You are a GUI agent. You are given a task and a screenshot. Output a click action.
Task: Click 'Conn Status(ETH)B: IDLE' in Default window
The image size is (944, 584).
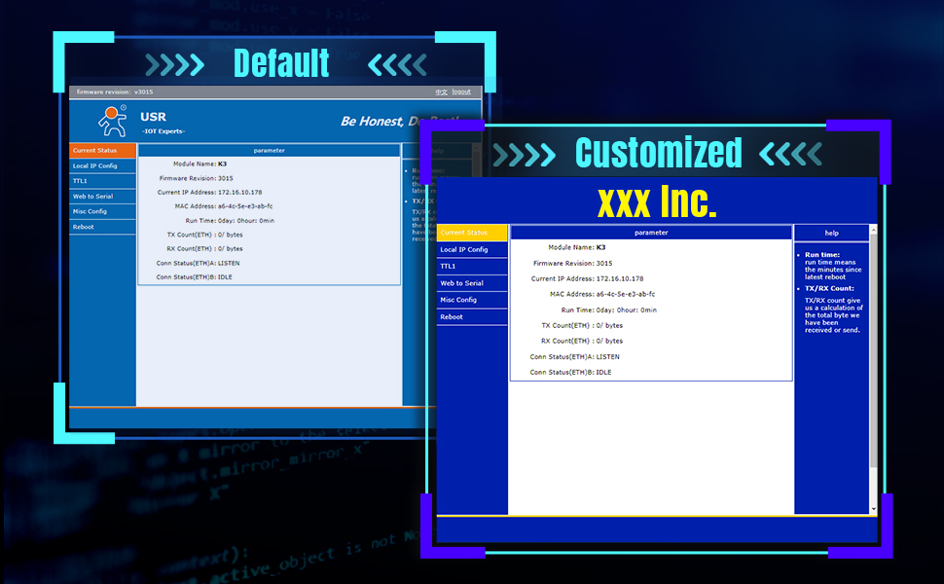194,277
